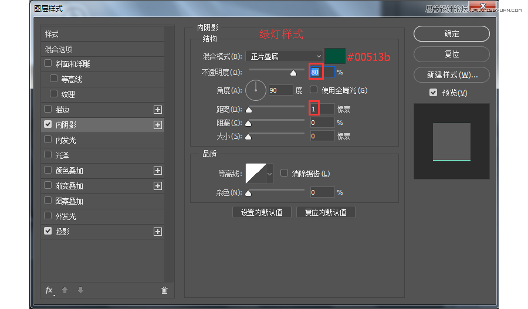Select the 样式 item in list
528x309 pixels.
[x=102, y=34]
